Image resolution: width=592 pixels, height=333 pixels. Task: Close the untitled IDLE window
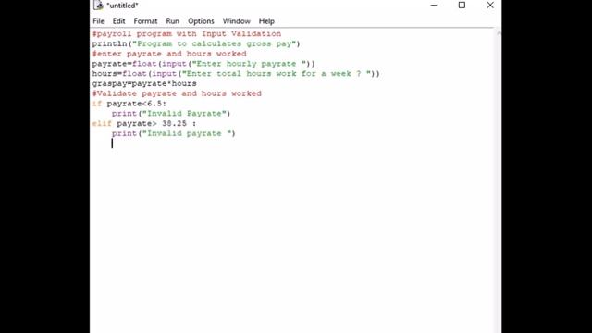point(490,6)
